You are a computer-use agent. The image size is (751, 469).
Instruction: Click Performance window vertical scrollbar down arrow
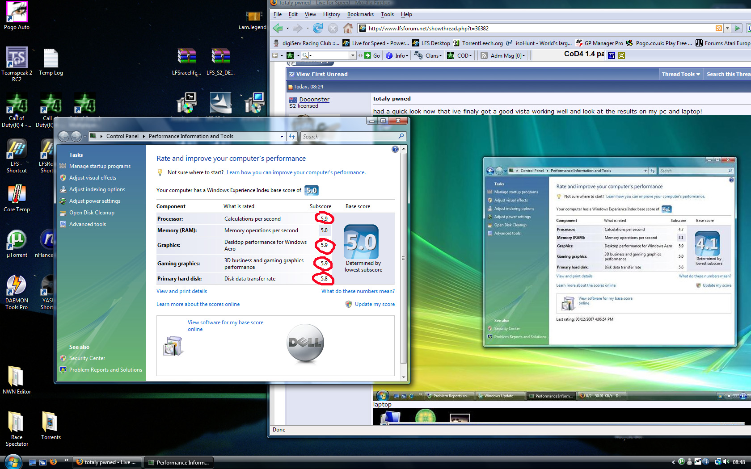pos(403,377)
